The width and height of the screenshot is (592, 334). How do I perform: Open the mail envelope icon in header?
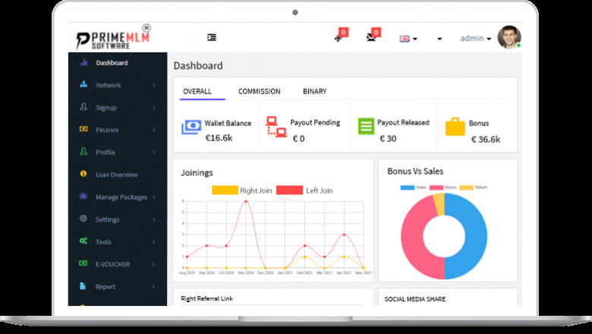[371, 37]
